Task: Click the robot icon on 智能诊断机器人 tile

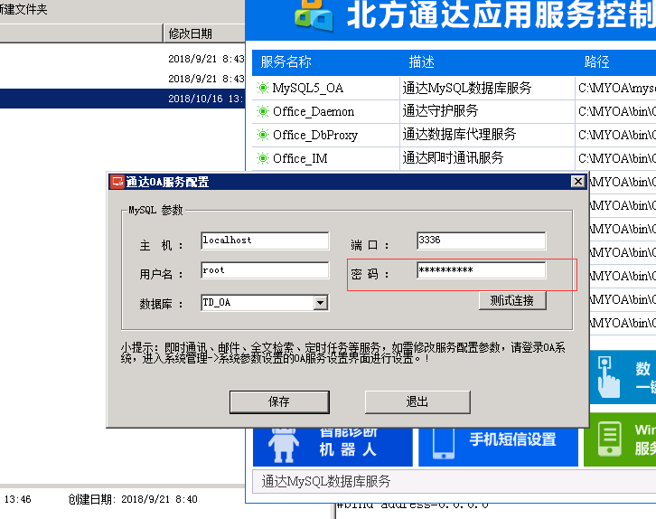Action: click(284, 446)
